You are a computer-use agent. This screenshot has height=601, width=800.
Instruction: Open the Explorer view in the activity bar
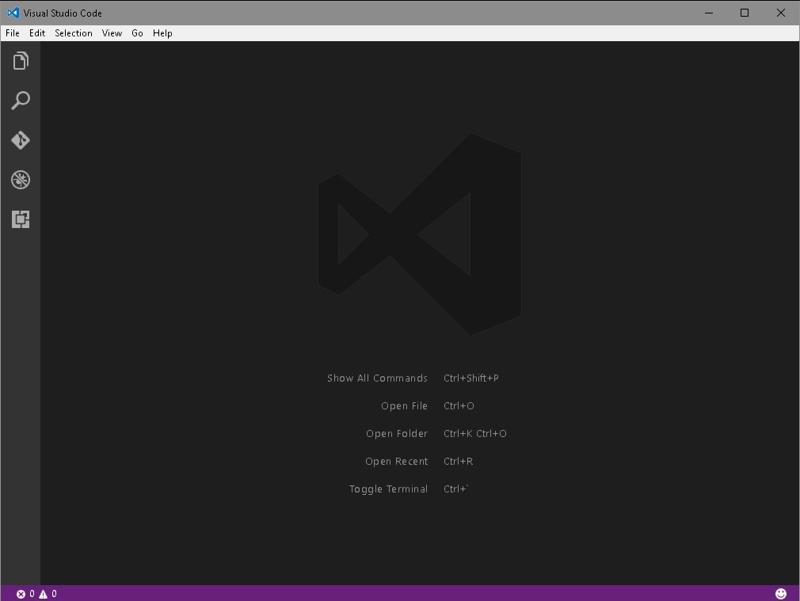[x=21, y=61]
